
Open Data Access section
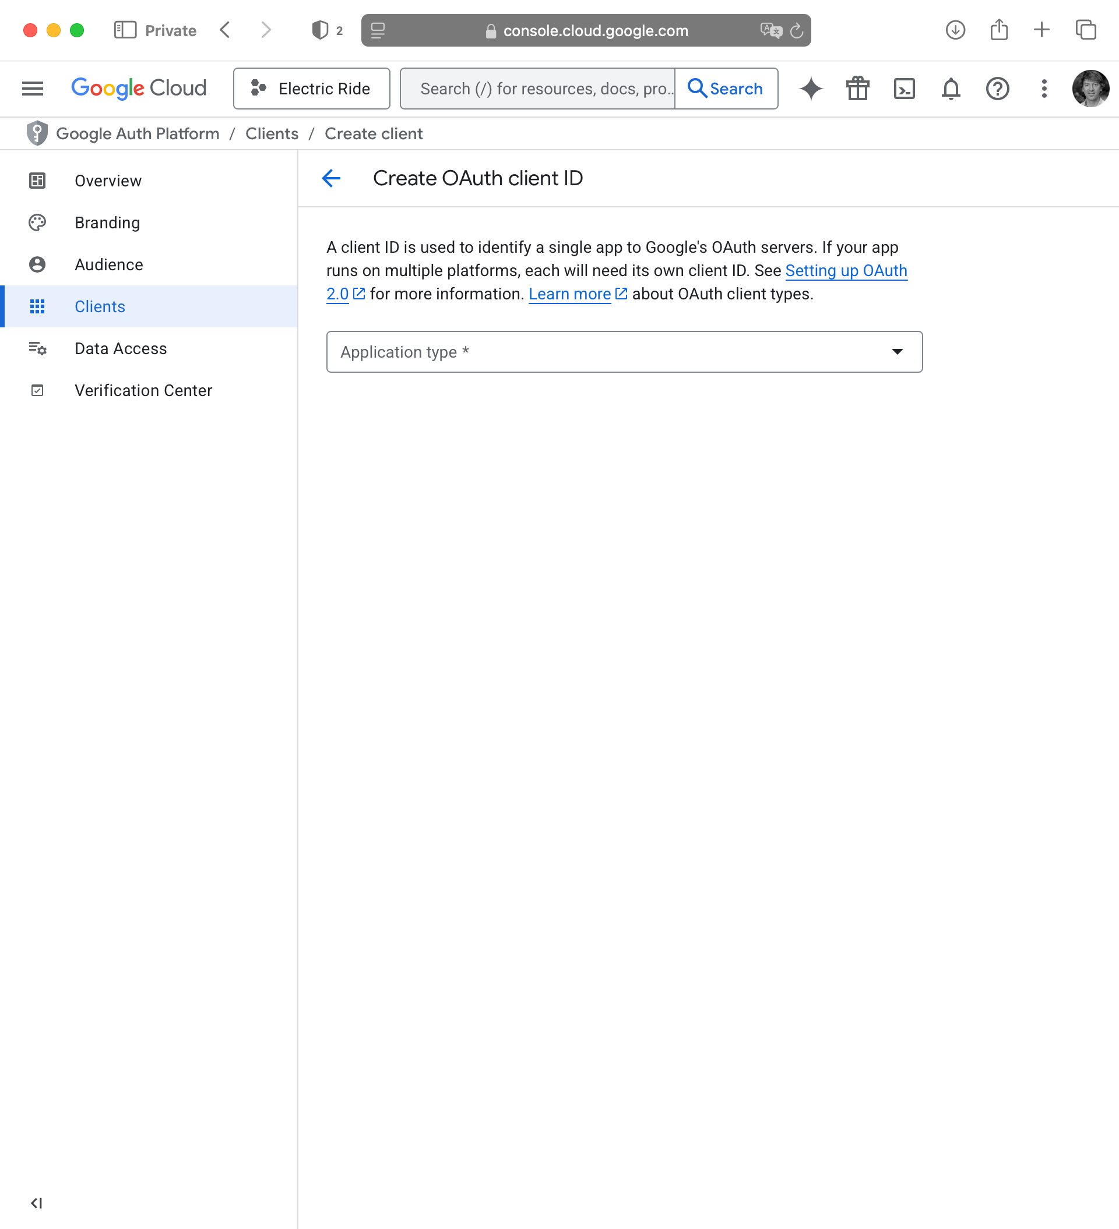tap(120, 349)
